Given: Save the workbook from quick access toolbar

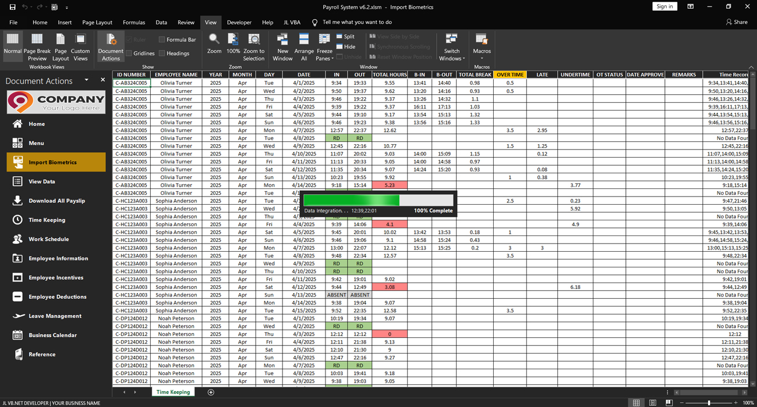Looking at the screenshot, I should click(x=12, y=7).
